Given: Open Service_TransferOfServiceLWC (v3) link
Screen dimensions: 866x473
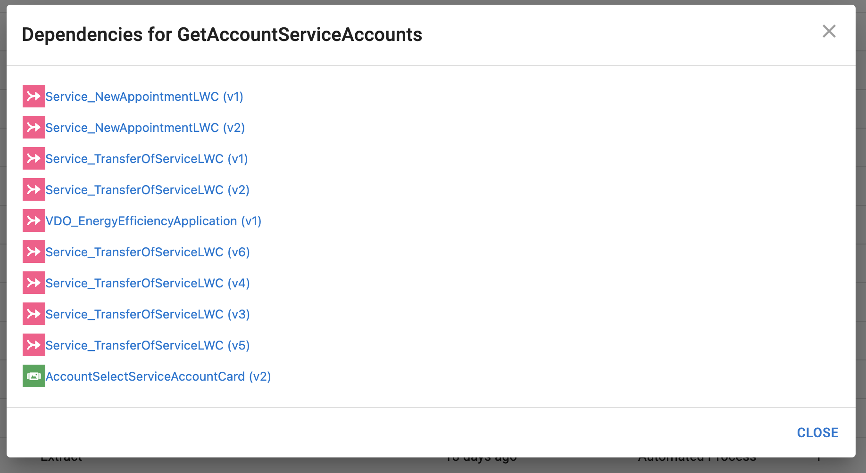Looking at the screenshot, I should click(x=148, y=314).
